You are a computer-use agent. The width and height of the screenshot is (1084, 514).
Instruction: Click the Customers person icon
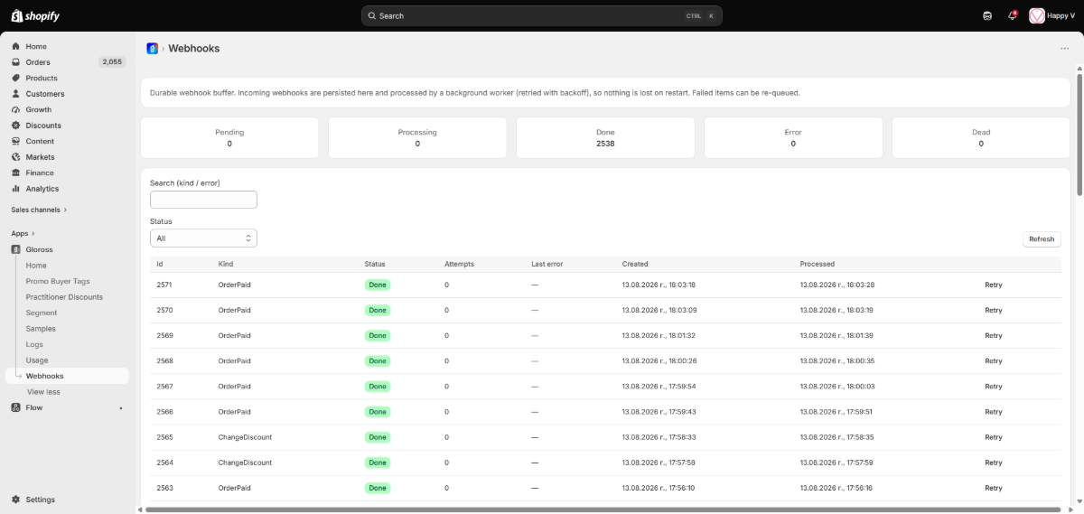tap(16, 94)
